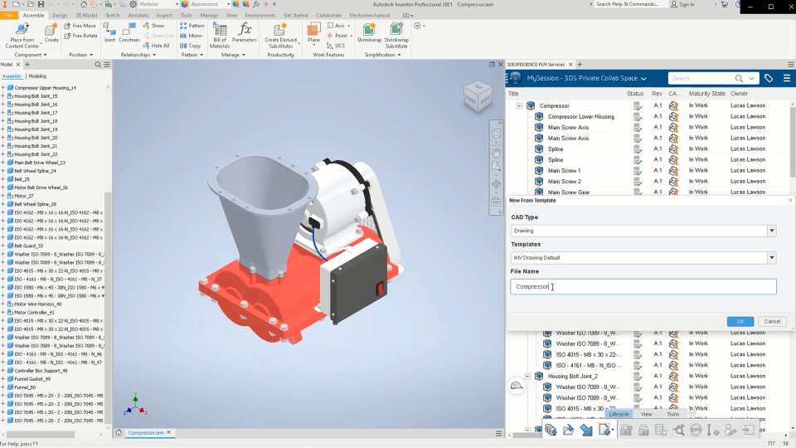Expand Compressor Upper Housing_14 in browser
796x448 pixels.
3,87
